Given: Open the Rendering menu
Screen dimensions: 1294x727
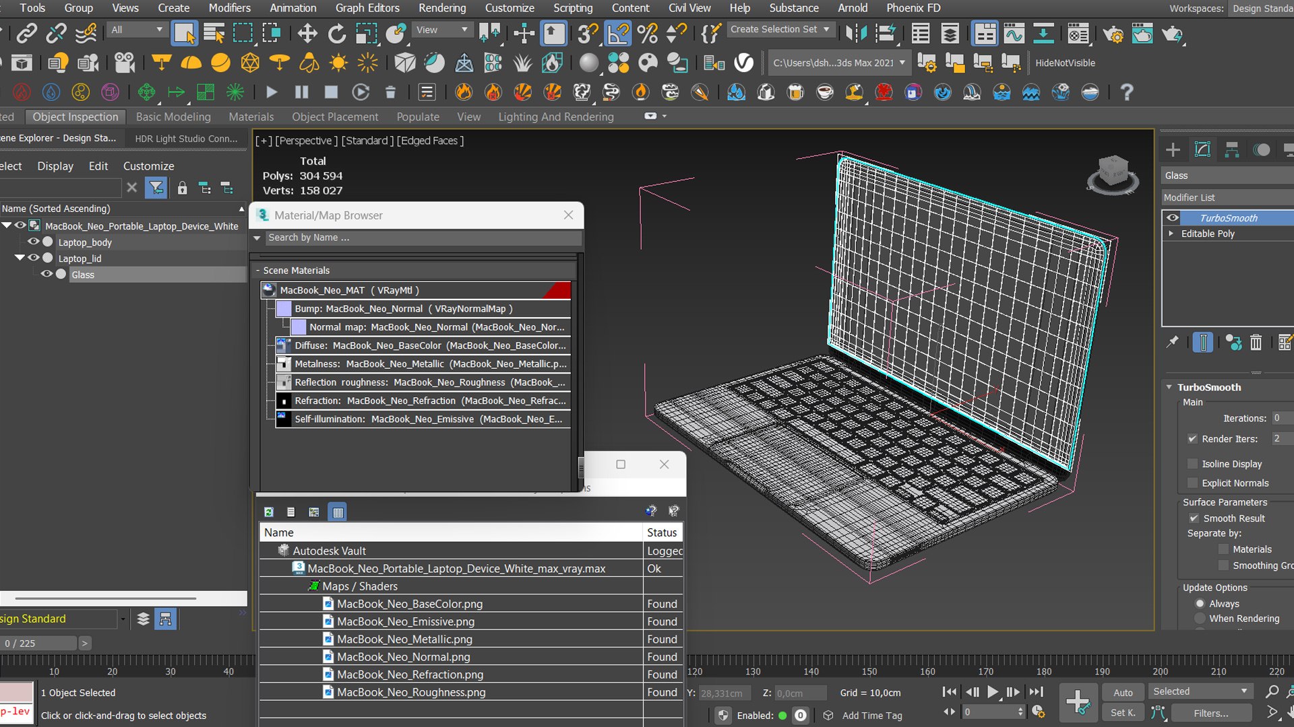Looking at the screenshot, I should tap(441, 8).
